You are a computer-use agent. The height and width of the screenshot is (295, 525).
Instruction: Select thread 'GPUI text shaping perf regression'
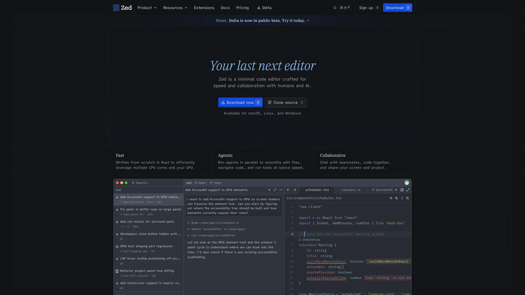(149, 249)
